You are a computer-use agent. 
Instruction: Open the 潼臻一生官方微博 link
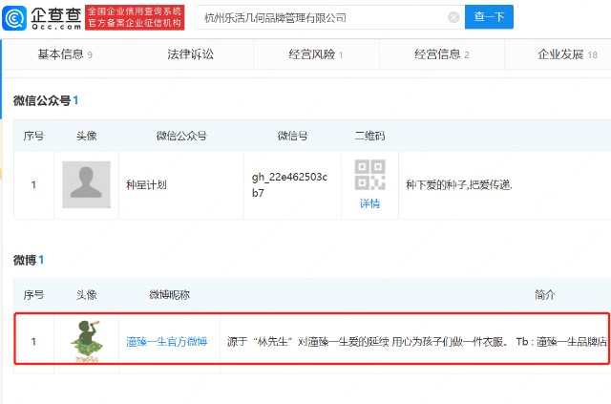(x=167, y=342)
